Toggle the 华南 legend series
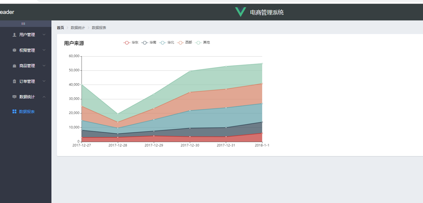This screenshot has width=423, height=203. click(149, 43)
